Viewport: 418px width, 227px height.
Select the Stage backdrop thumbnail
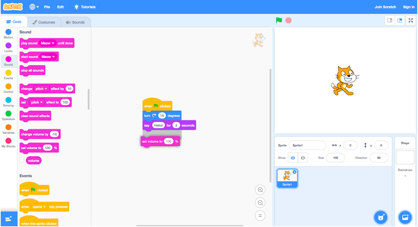(x=405, y=157)
